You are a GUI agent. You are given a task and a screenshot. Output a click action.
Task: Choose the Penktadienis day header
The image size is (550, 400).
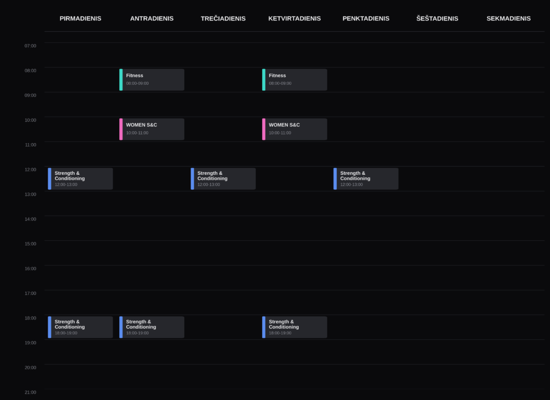[366, 19]
